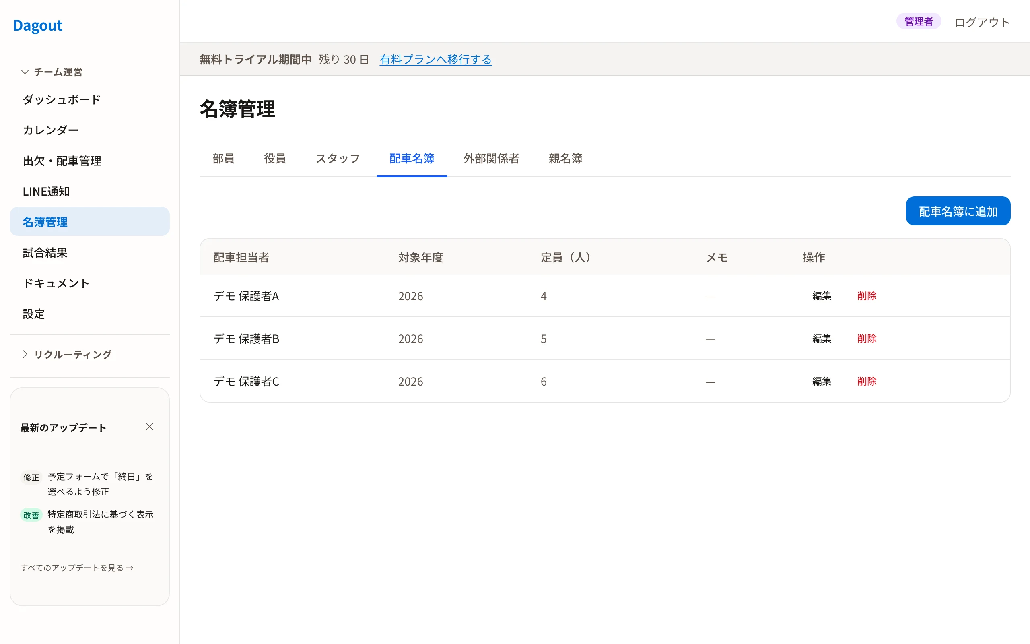Click the 対象年度 column header
The image size is (1030, 644).
[420, 257]
